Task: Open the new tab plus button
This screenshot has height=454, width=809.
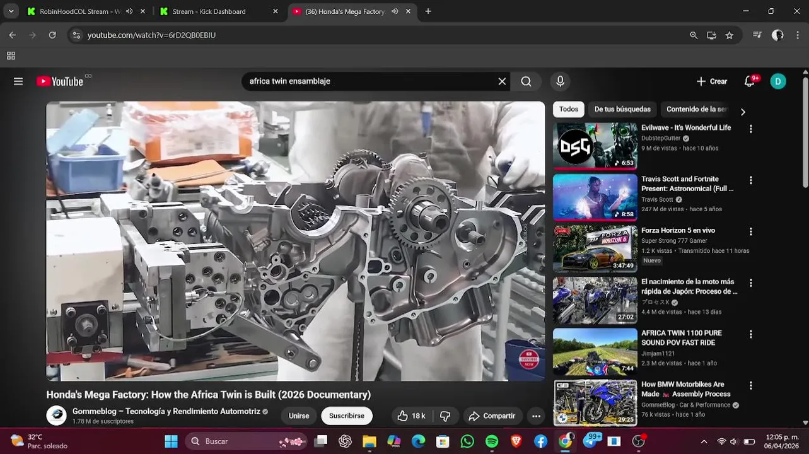Action: [428, 11]
